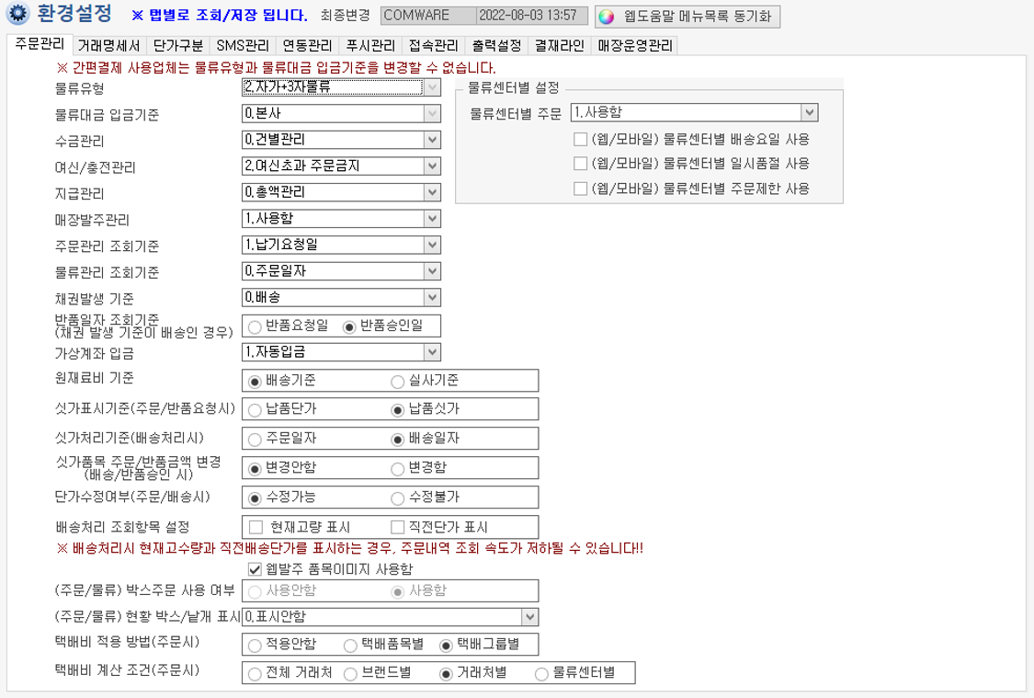Expand the 물류대금 입금기준 dropdown
Image resolution: width=1034 pixels, height=698 pixels.
(x=432, y=113)
